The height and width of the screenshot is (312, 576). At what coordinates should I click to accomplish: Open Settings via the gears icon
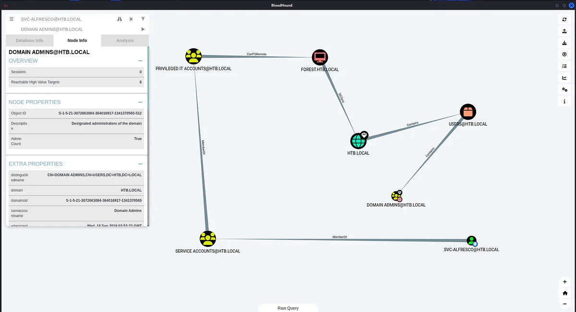564,90
